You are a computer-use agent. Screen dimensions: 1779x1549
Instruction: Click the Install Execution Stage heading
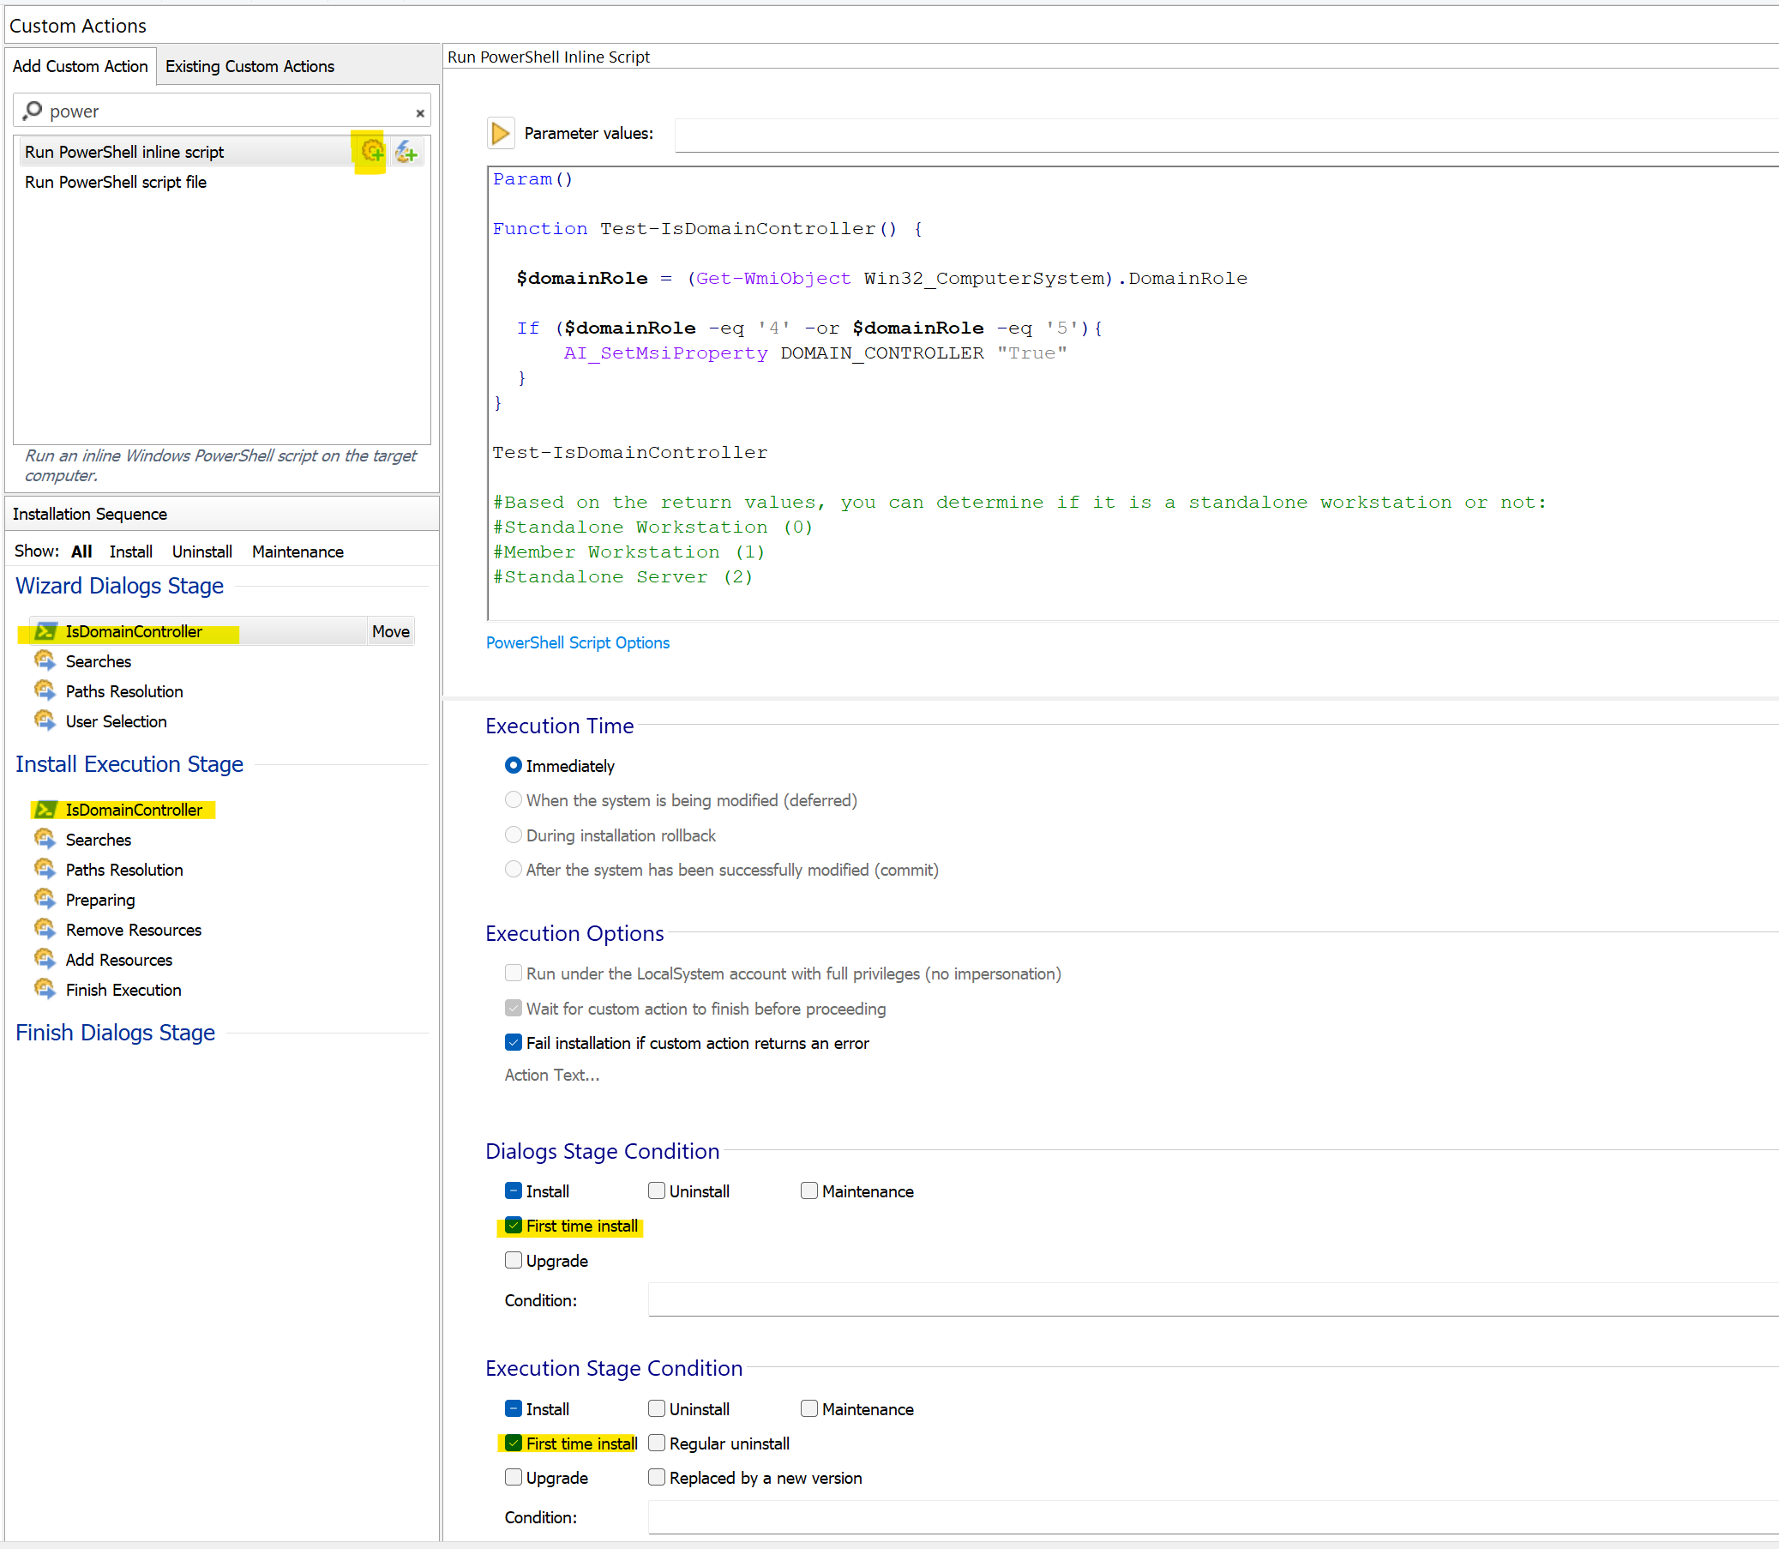click(129, 764)
